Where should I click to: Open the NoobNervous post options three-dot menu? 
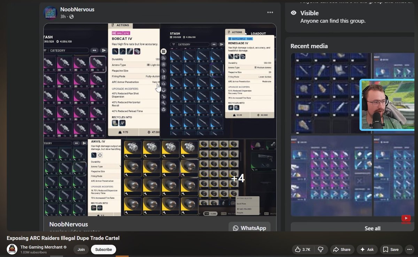tap(270, 12)
